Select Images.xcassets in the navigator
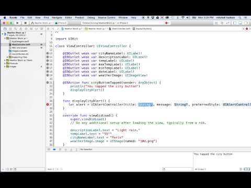The image size is (251, 188). [18, 51]
